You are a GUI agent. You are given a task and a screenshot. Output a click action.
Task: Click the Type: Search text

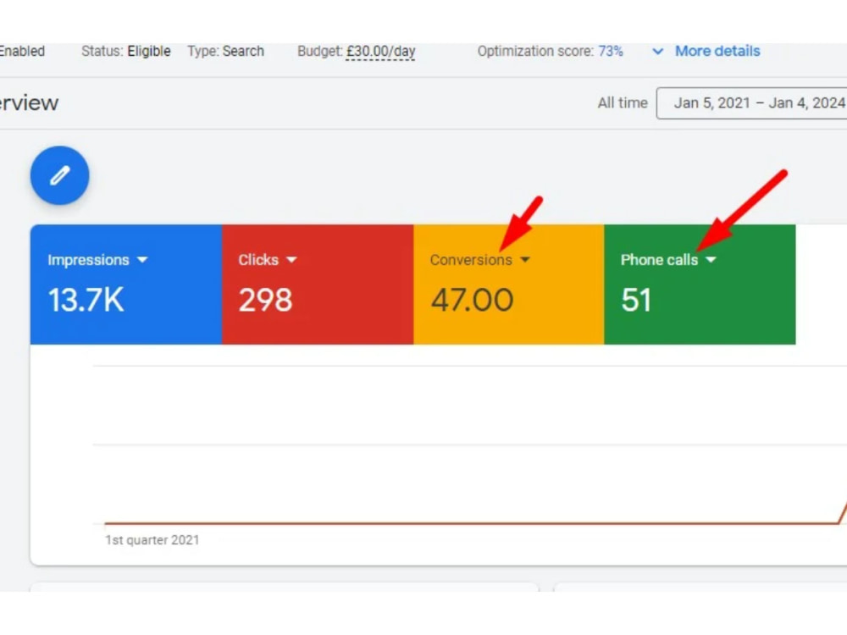226,52
